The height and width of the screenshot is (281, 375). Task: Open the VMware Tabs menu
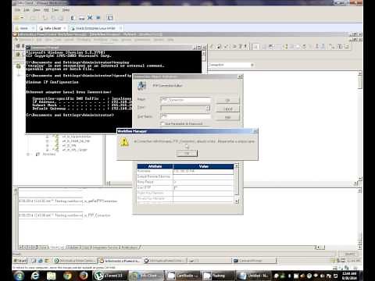[55, 10]
